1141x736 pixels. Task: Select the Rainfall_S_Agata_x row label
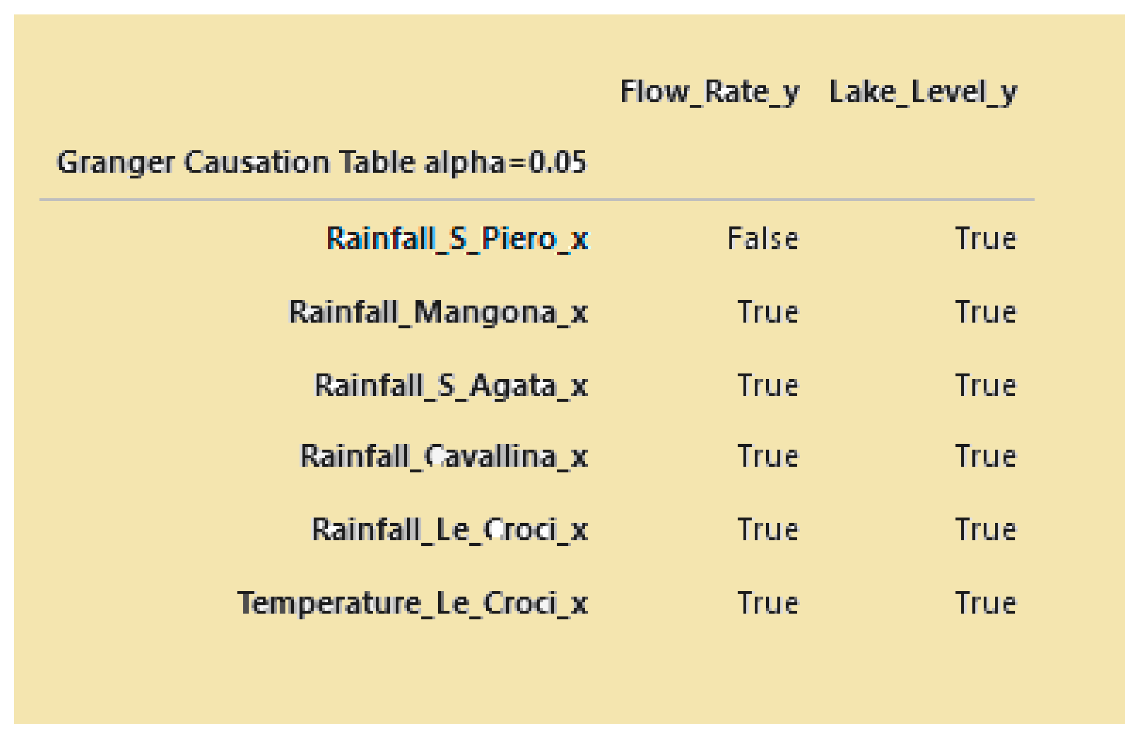coord(451,386)
